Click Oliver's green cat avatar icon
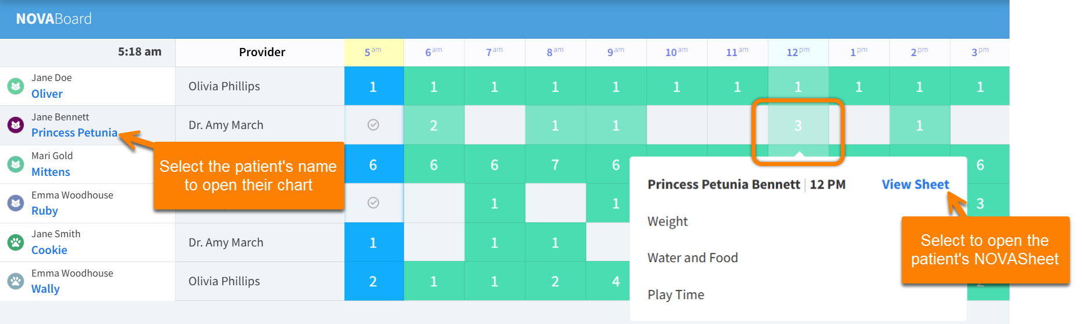Image resolution: width=1082 pixels, height=324 pixels. point(16,86)
